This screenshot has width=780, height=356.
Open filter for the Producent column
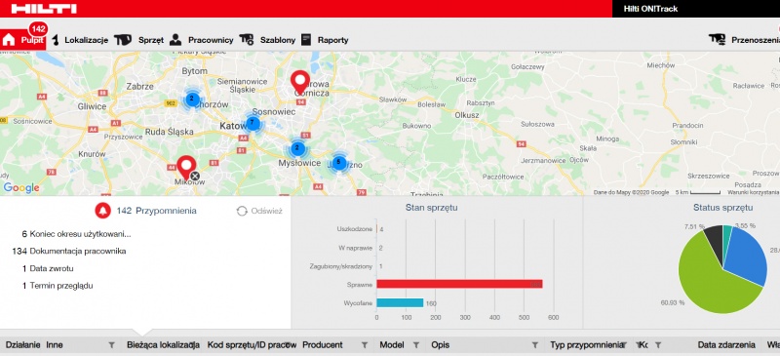coord(364,345)
